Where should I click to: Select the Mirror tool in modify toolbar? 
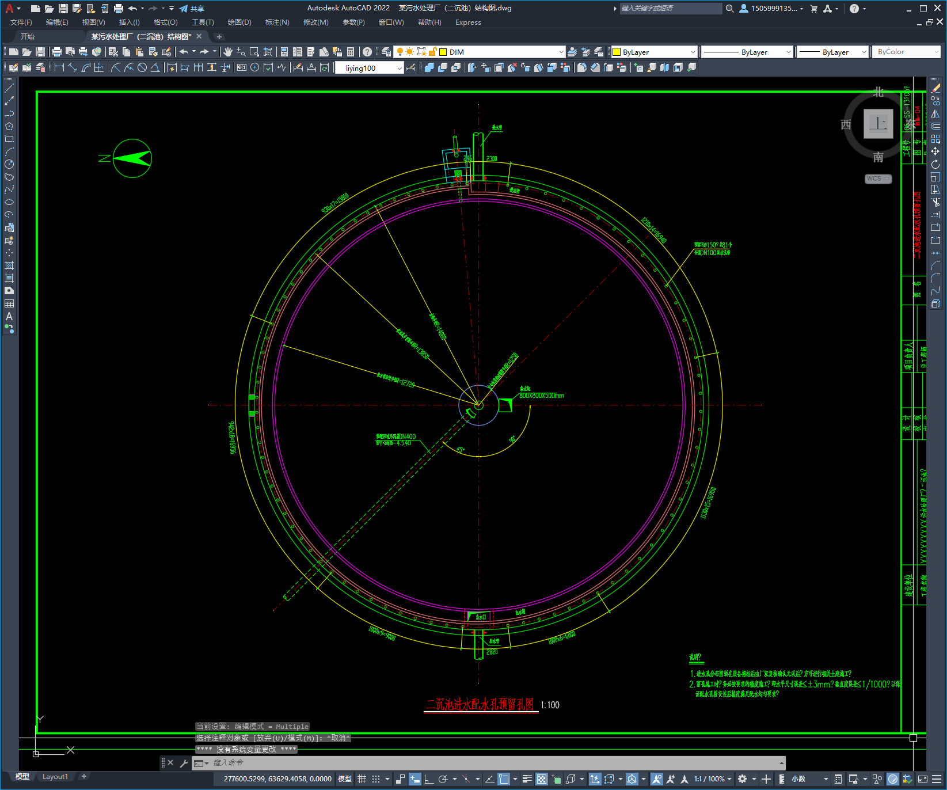tap(935, 113)
